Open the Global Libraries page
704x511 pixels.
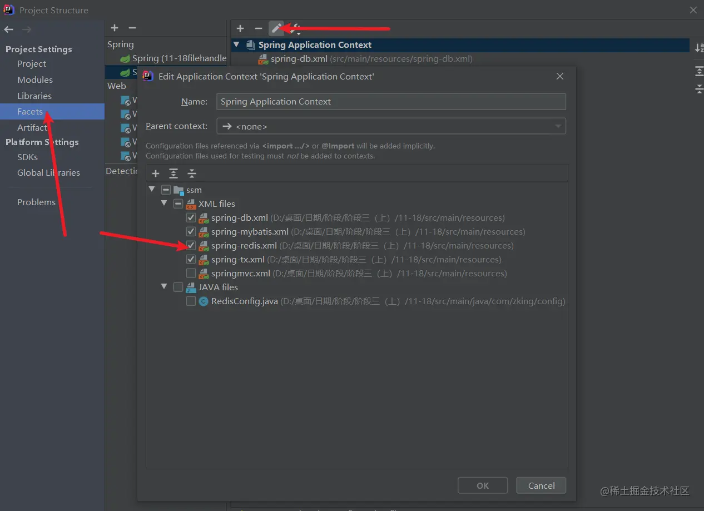pos(48,173)
